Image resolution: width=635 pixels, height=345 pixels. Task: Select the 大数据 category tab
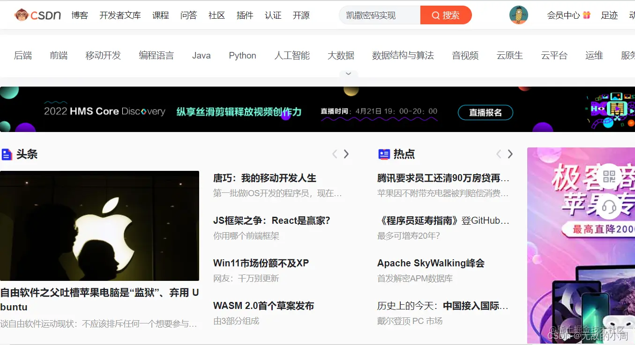pos(341,55)
